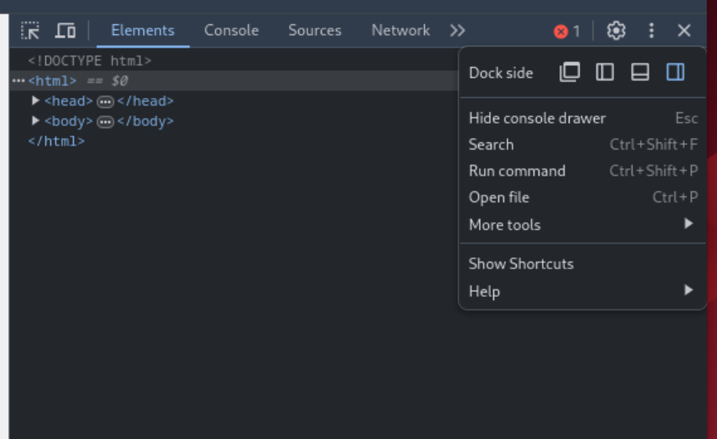Click the three-dot customize DevTools menu
Image resolution: width=717 pixels, height=439 pixels.
coord(651,31)
